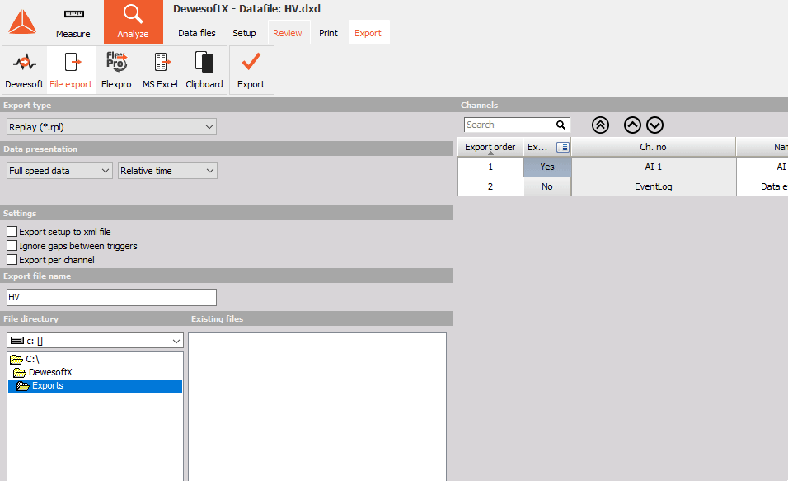
Task: Switch to Analyze mode
Action: (134, 21)
